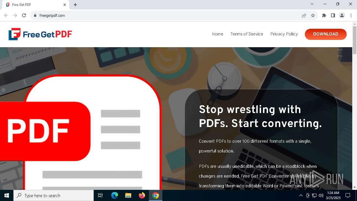This screenshot has height=201, width=357.
Task: Click the page vertical scrollbar thumb
Action: point(354,40)
